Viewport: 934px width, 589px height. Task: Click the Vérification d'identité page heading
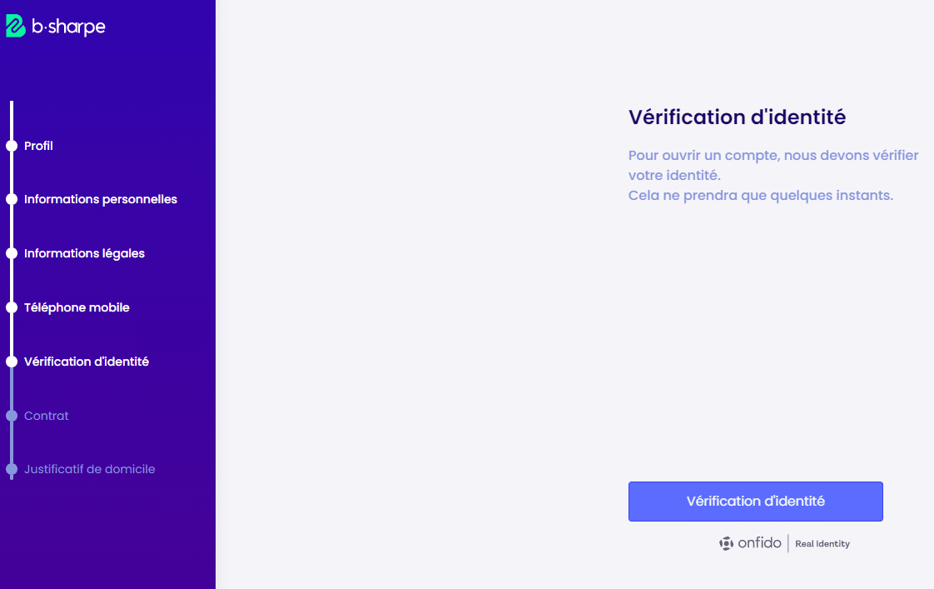(737, 117)
